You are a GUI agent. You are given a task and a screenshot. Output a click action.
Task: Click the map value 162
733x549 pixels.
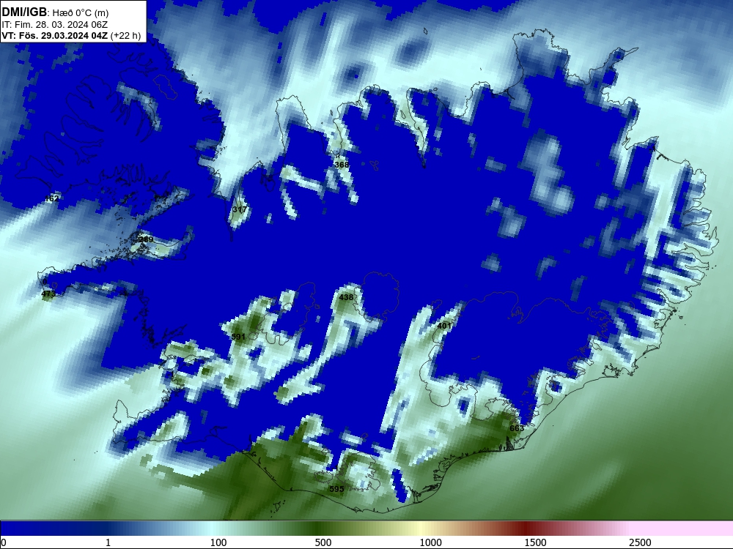coord(51,198)
